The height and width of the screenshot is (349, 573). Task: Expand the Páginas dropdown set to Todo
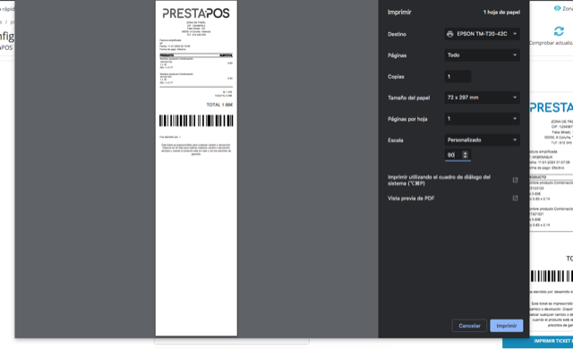click(482, 55)
